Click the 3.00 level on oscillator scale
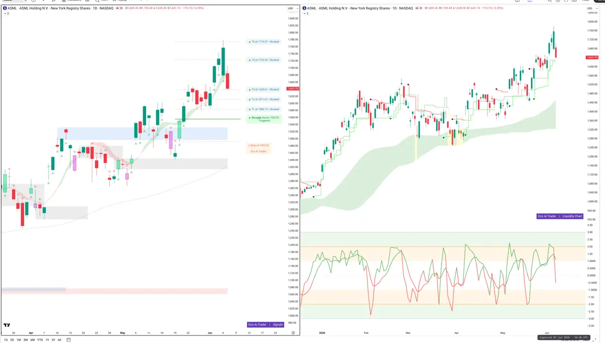 (590, 232)
